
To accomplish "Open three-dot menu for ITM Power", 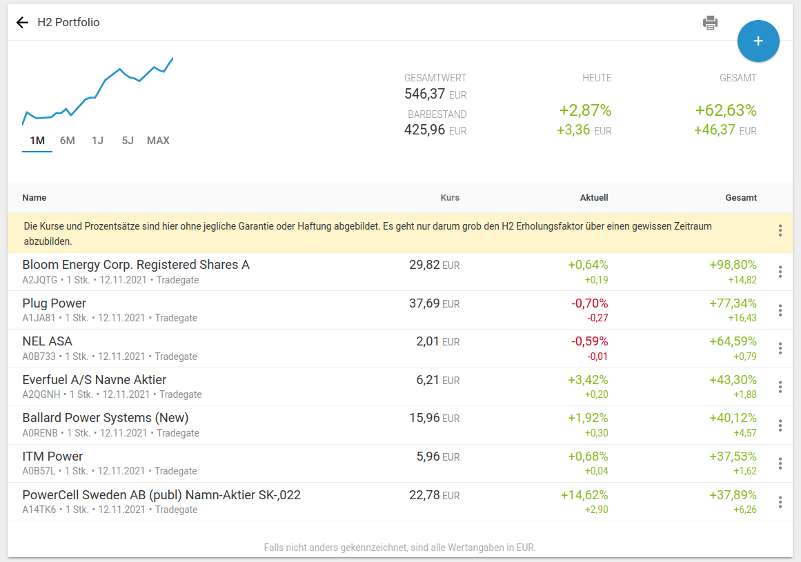I will tap(780, 463).
